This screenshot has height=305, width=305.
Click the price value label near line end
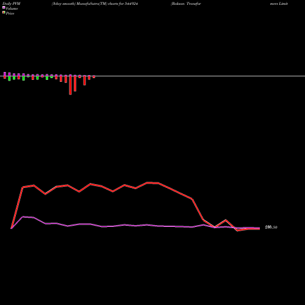tap(271, 228)
